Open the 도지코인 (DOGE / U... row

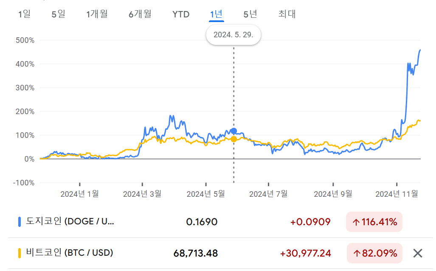pos(220,222)
